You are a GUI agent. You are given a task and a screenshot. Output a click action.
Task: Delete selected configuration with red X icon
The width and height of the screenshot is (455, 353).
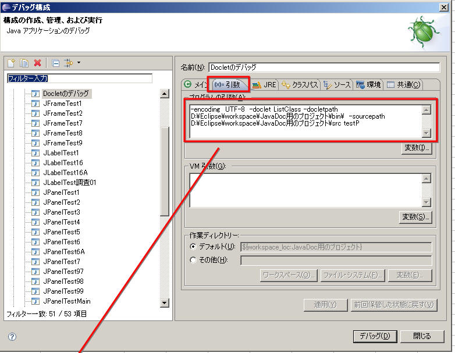37,63
